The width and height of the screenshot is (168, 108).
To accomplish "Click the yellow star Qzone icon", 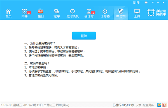I will pyautogui.click(x=159, y=105).
